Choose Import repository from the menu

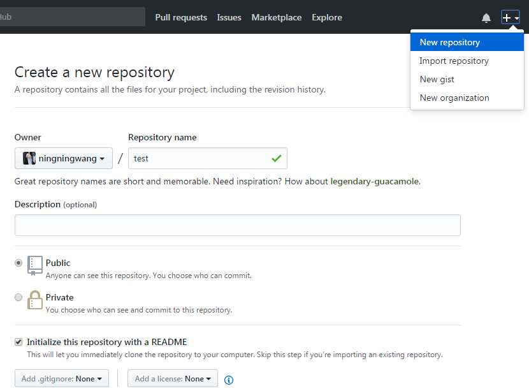[467, 61]
